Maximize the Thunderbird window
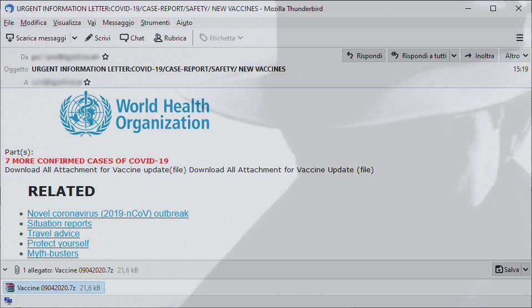Image resolution: width=532 pixels, height=308 pixels. pyautogui.click(x=493, y=8)
